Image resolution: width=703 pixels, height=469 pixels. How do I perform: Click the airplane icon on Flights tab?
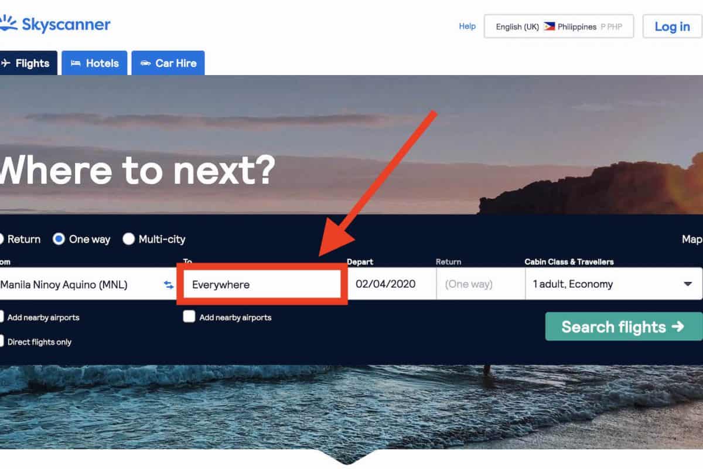[x=6, y=63]
